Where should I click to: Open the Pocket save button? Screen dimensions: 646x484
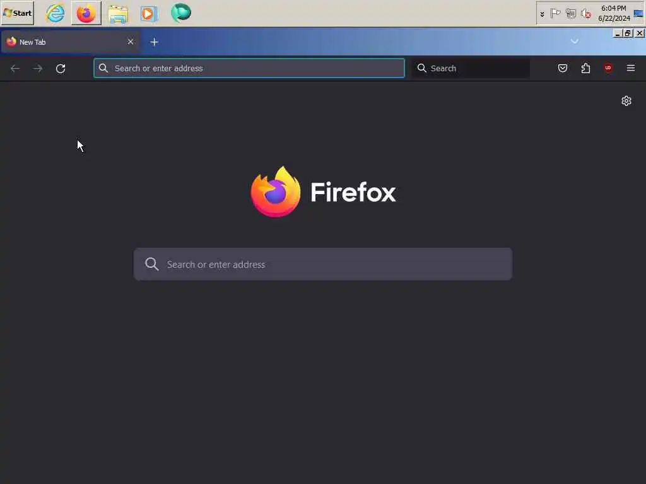[562, 68]
